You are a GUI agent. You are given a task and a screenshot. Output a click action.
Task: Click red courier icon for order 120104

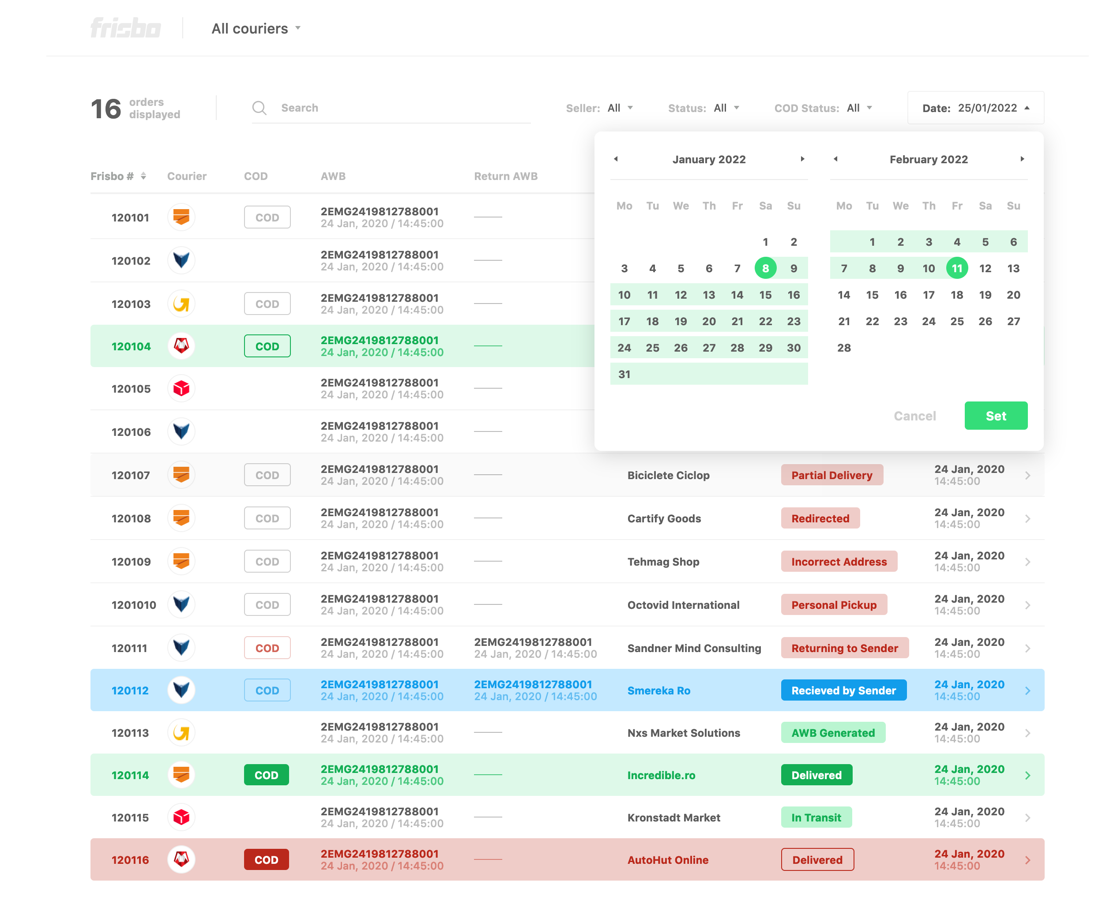[181, 346]
